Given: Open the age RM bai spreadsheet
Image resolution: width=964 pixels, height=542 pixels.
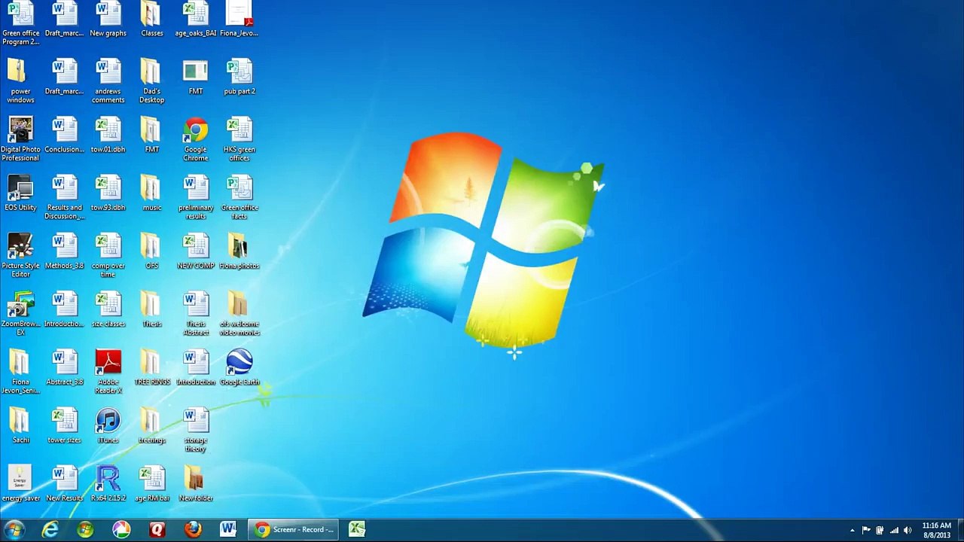Looking at the screenshot, I should pos(151,483).
